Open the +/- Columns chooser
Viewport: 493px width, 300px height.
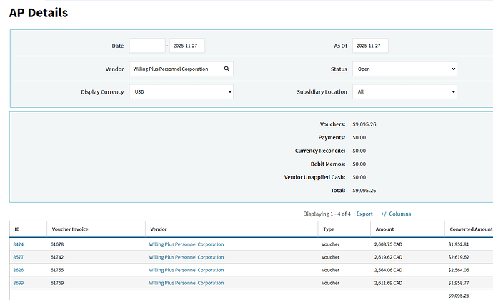coord(396,214)
